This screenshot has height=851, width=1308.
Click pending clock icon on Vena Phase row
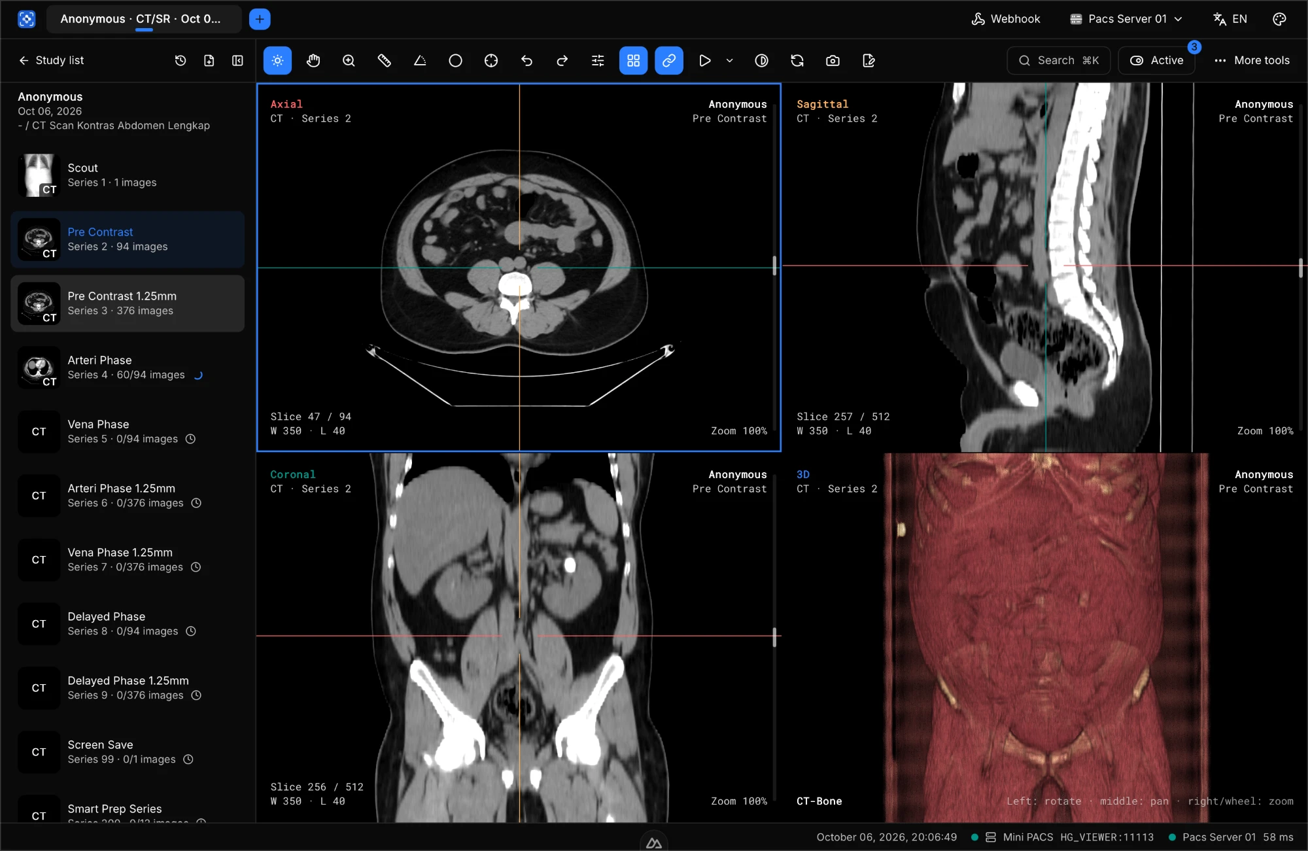point(190,439)
